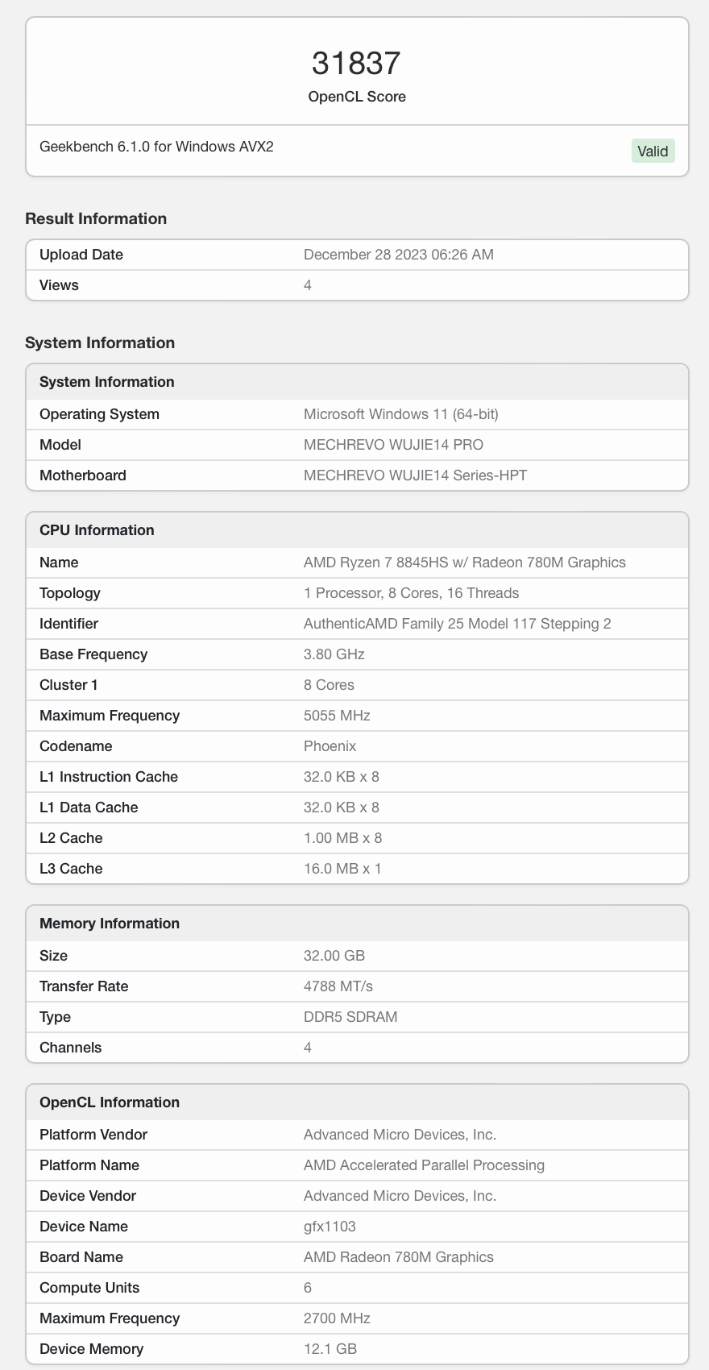Click the green Valid badge
The height and width of the screenshot is (1370, 709).
[653, 151]
